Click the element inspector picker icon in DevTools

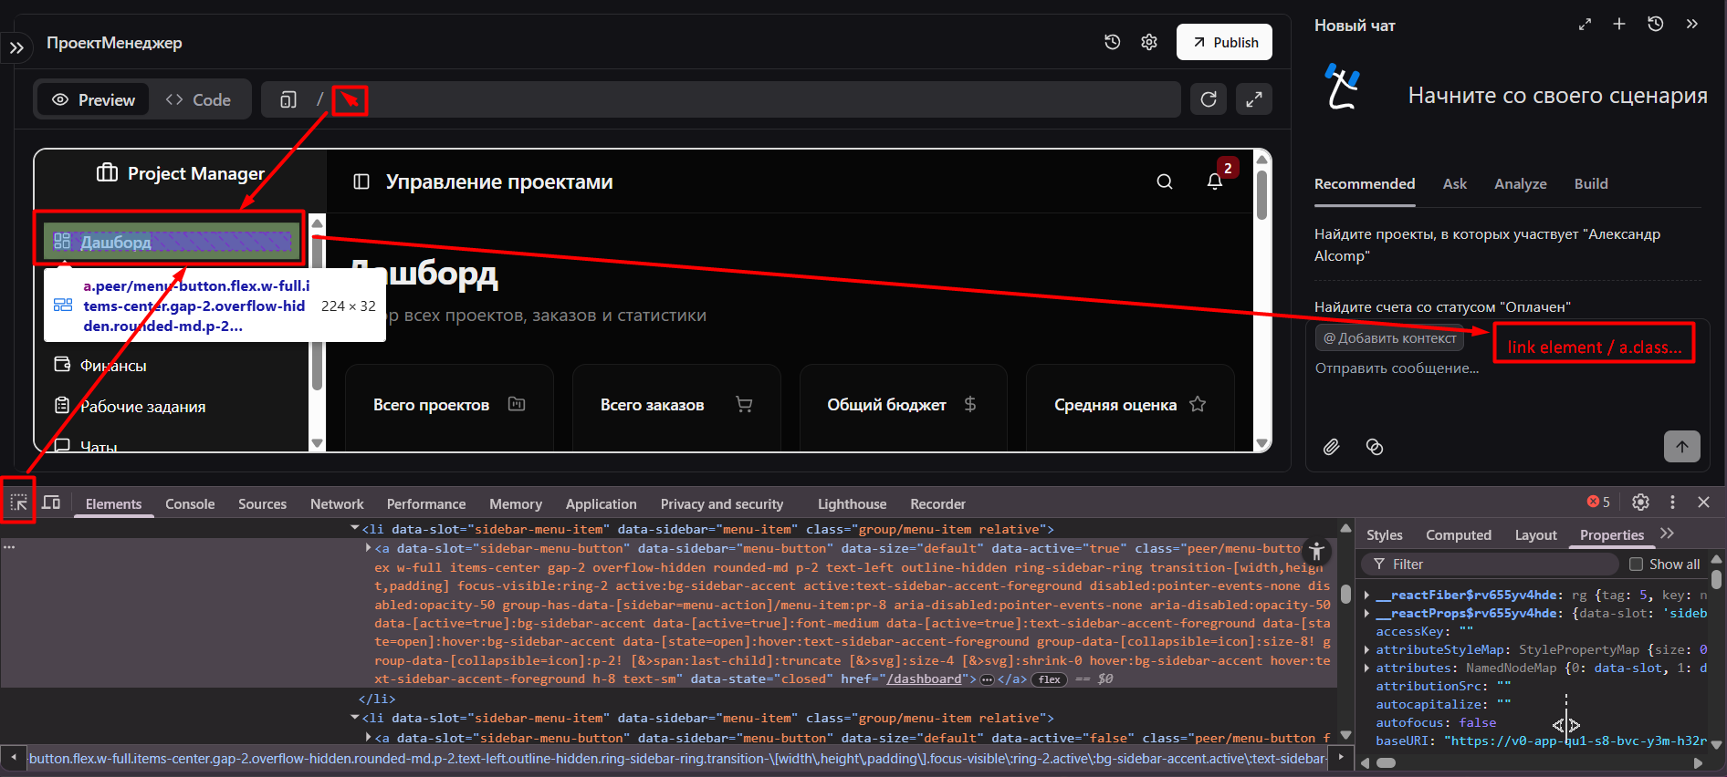click(x=18, y=502)
